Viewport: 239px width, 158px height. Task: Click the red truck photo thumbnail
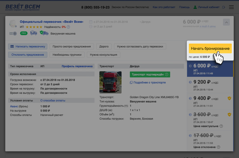click(110, 82)
